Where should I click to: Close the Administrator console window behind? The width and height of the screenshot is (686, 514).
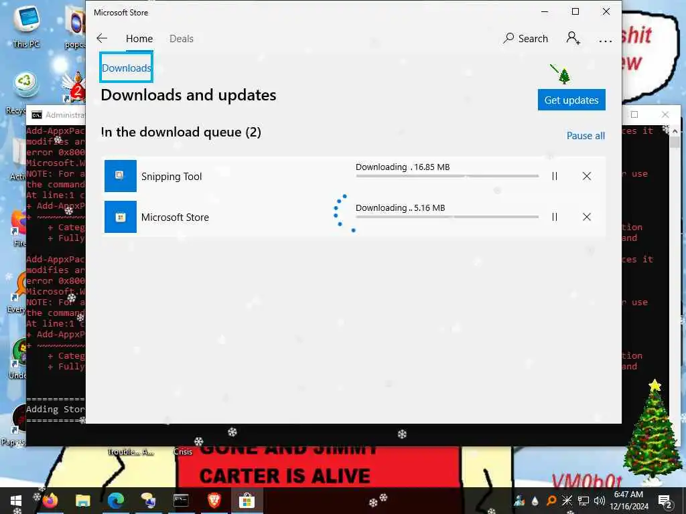pos(665,114)
